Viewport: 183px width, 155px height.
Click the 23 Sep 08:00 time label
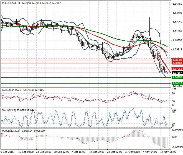pyautogui.click(x=44, y=152)
